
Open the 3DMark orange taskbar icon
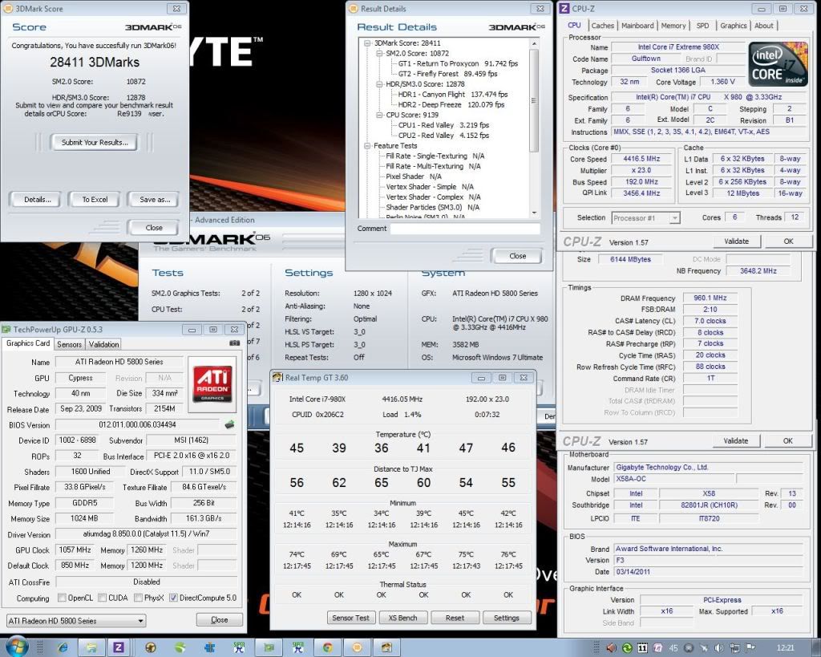357,647
